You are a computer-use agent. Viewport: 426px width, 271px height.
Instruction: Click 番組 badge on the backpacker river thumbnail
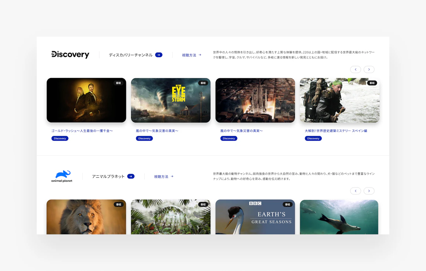pos(372,83)
